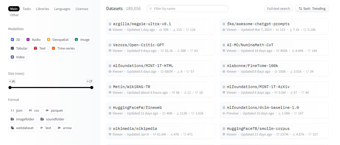Open argilla/magpie-ultra-v0.1 dataset
The height and width of the screenshot is (145, 340).
[160, 26]
